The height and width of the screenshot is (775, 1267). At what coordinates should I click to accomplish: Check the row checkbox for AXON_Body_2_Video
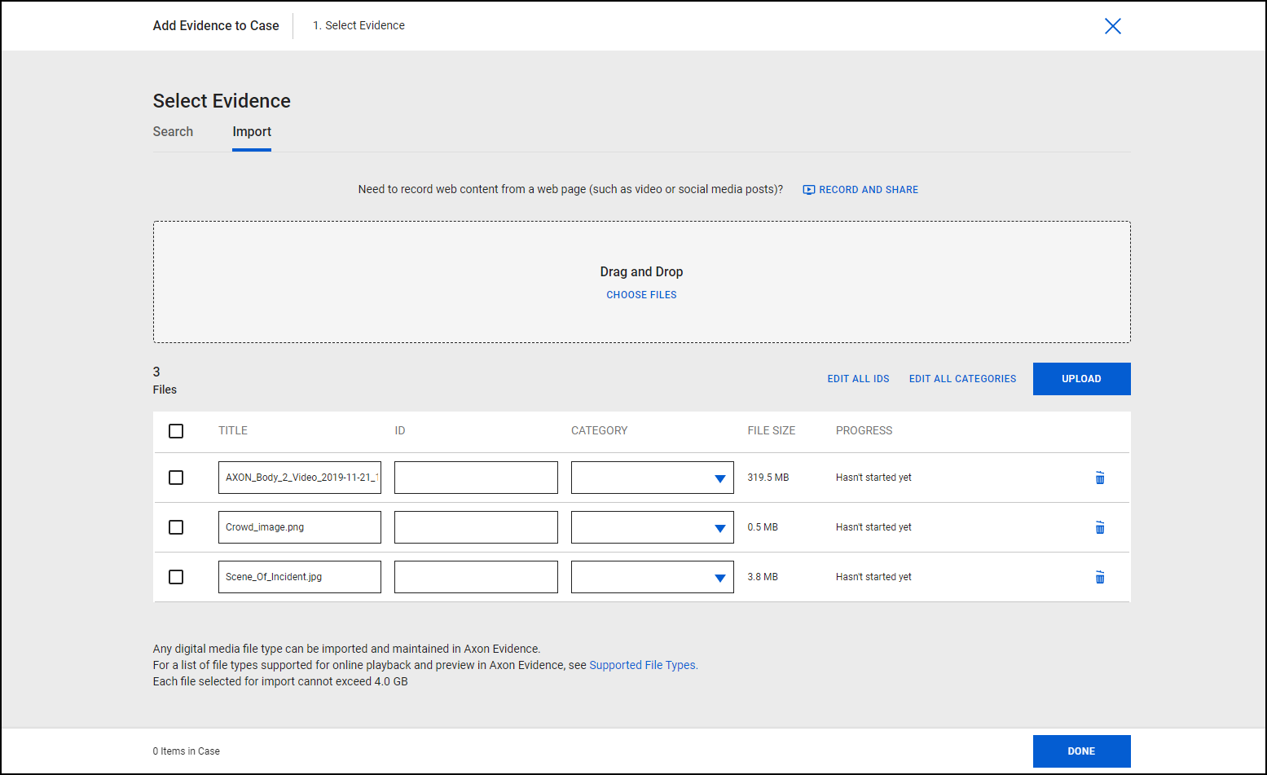point(176,478)
